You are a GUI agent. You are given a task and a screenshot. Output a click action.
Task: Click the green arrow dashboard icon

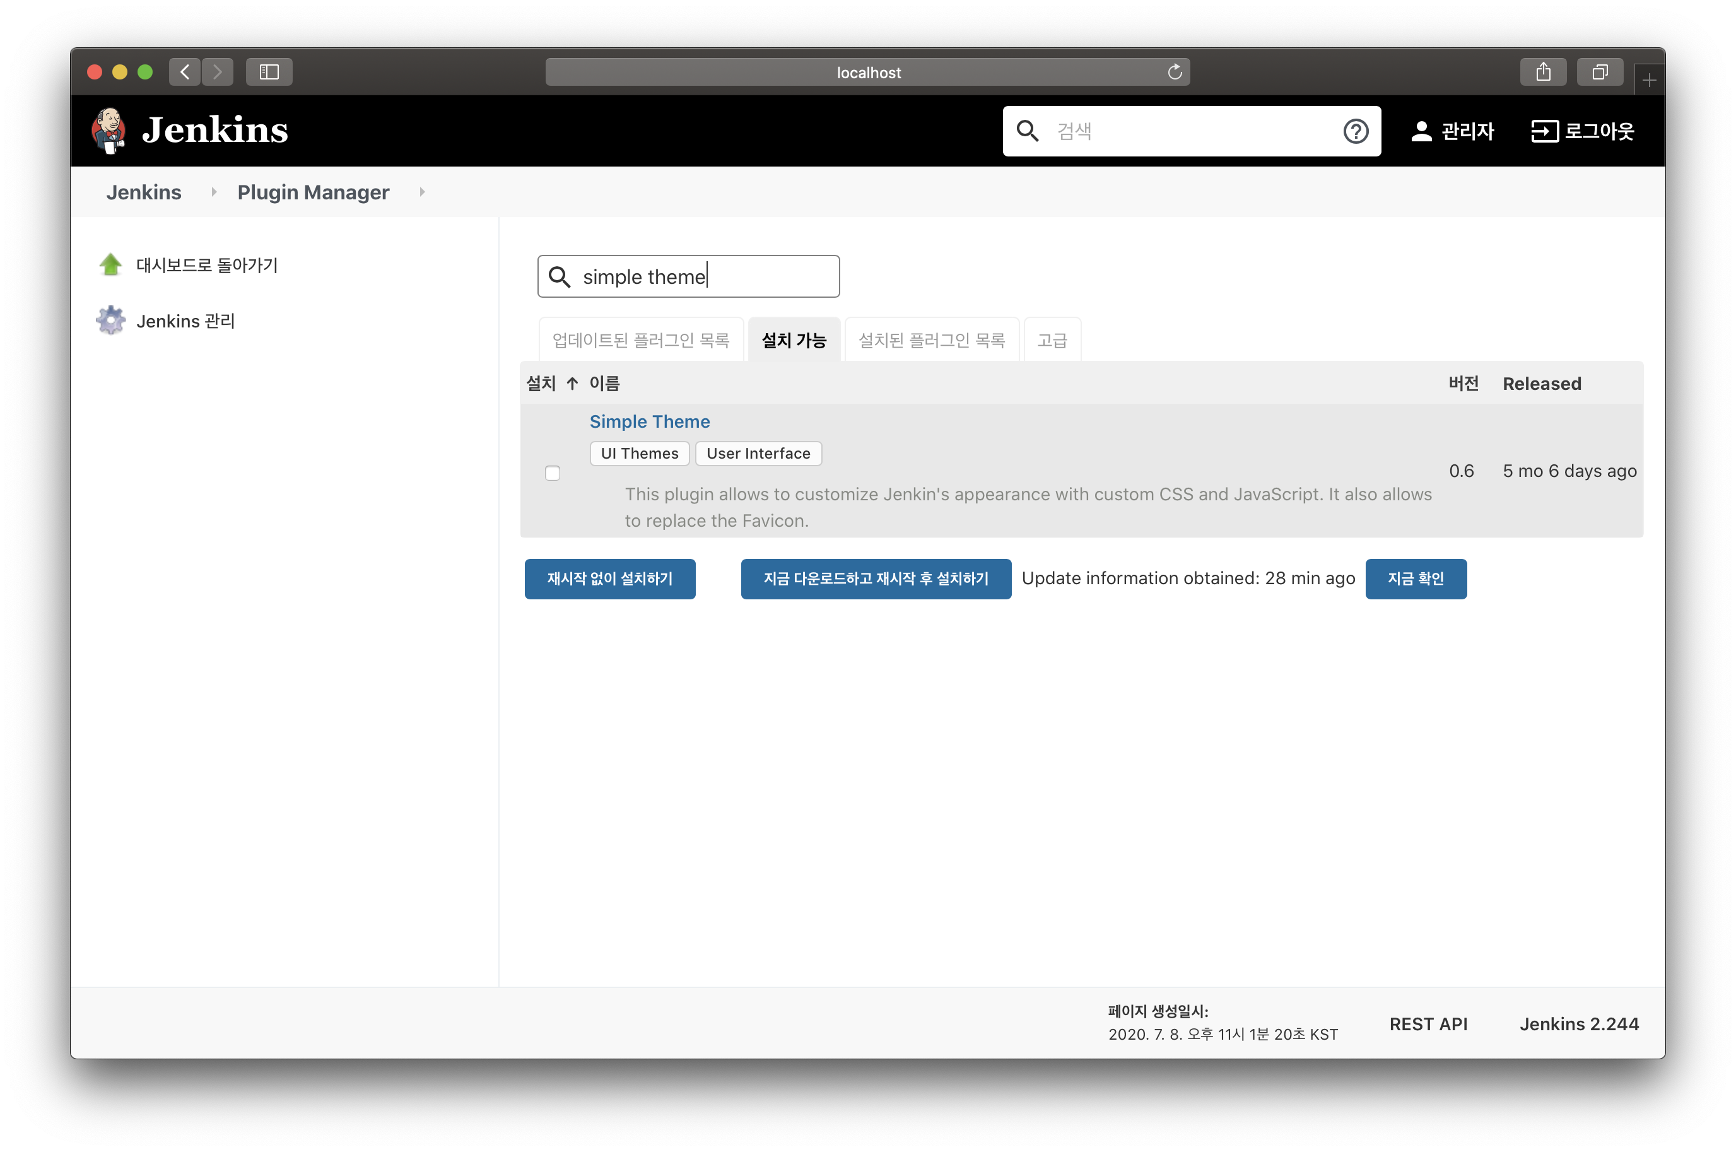[x=111, y=264]
